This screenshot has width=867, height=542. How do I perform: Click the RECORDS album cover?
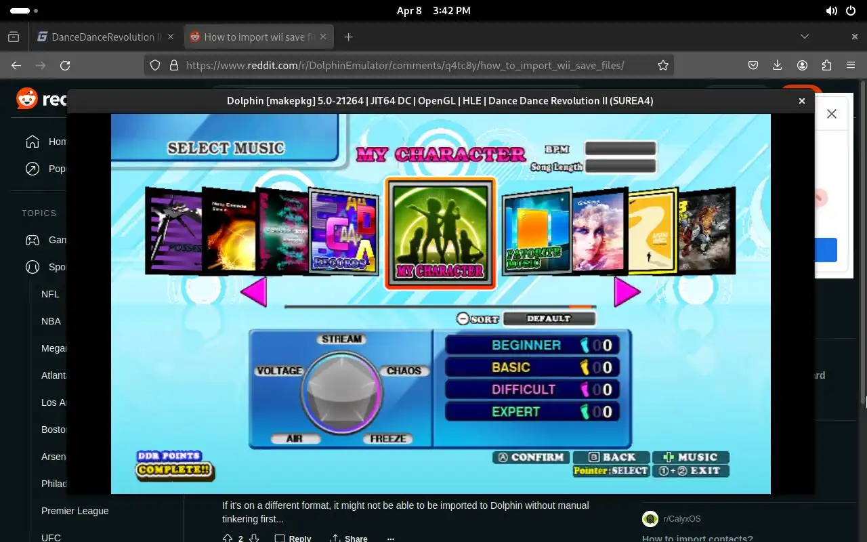pos(343,232)
